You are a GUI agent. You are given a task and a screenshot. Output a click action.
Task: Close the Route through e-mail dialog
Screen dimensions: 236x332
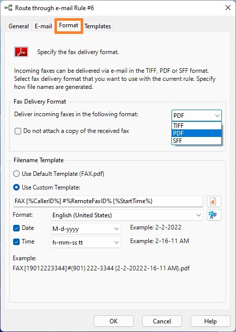(x=228, y=8)
